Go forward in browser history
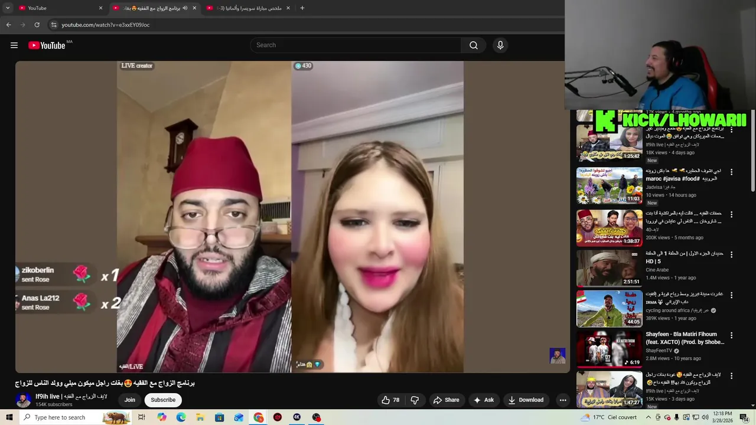756x425 pixels. point(22,25)
